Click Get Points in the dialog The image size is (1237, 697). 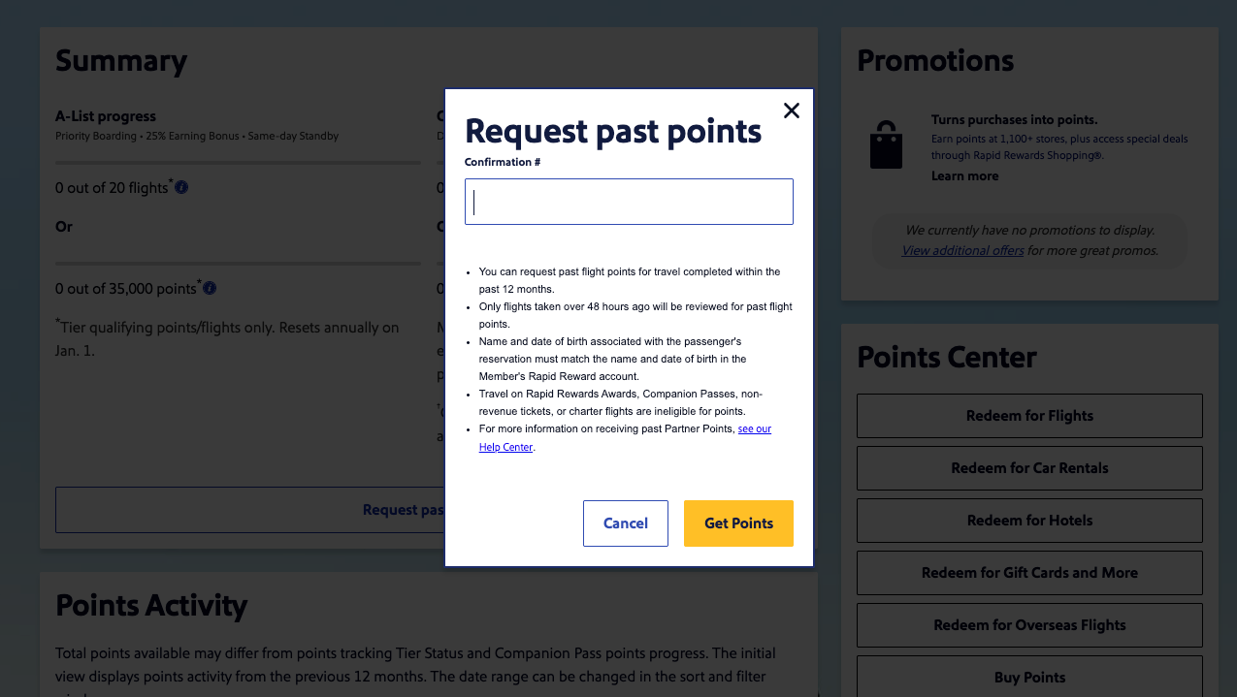pos(738,523)
